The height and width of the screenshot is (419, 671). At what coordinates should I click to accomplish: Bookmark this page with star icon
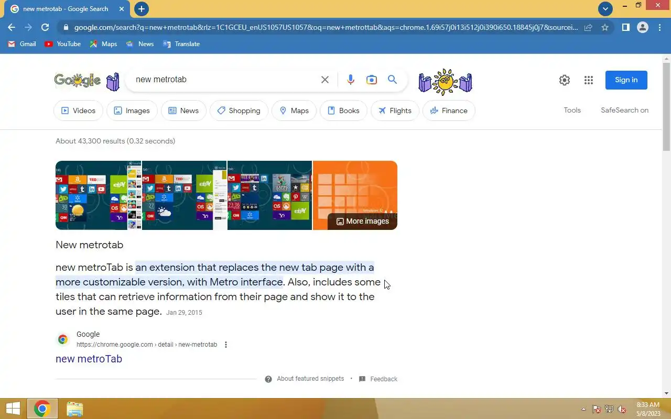(x=605, y=27)
